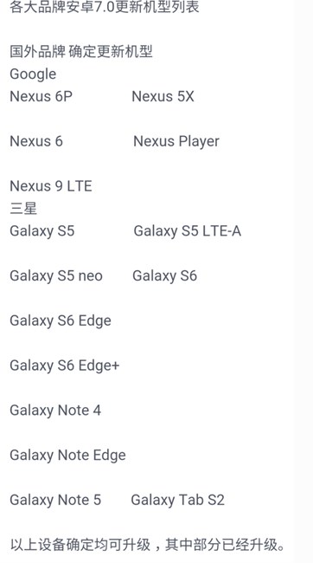Select the Galaxy Tab S2 entry

[x=178, y=500]
